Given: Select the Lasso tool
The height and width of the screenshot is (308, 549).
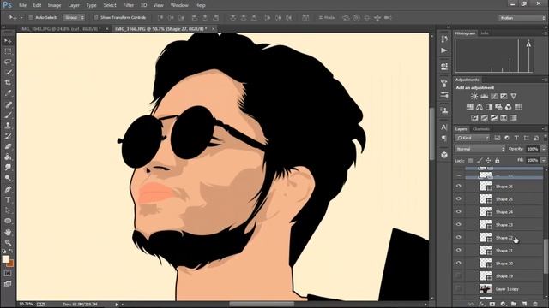Looking at the screenshot, I should pos(8,62).
